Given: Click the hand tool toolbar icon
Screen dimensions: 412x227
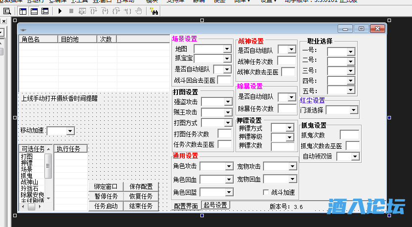Looking at the screenshot, I should pos(139,11).
